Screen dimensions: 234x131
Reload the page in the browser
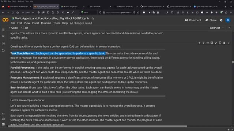click(13, 12)
